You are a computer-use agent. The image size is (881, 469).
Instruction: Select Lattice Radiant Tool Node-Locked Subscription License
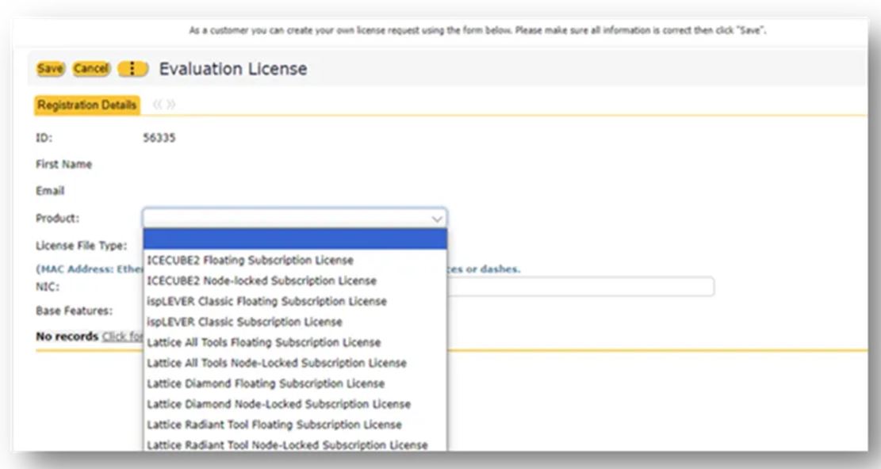[x=295, y=445]
